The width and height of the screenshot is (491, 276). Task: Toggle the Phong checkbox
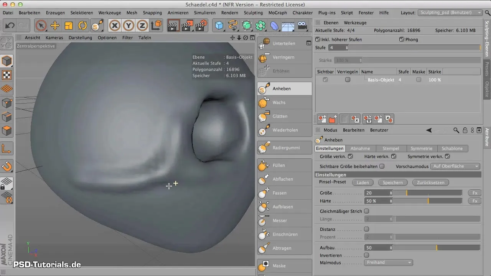[x=402, y=39]
